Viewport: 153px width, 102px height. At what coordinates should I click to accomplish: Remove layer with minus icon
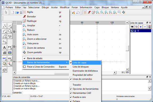[x=145, y=27]
